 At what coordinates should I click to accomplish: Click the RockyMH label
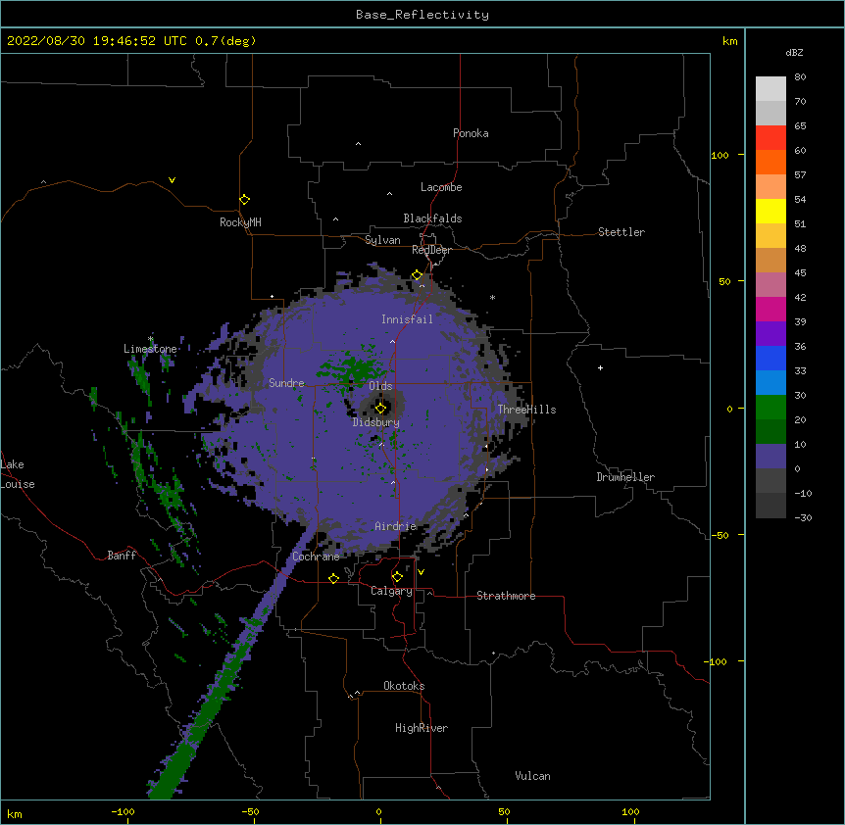tap(240, 222)
